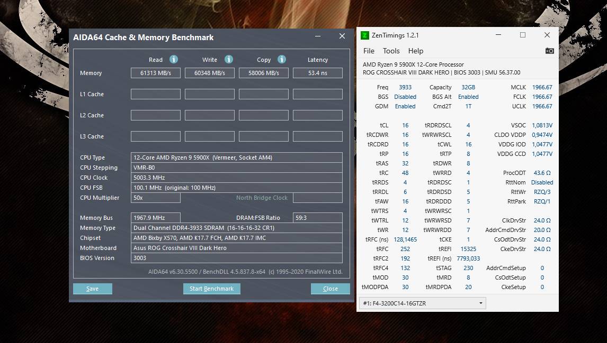Click tRFC (ns) value 128,1465

point(405,239)
